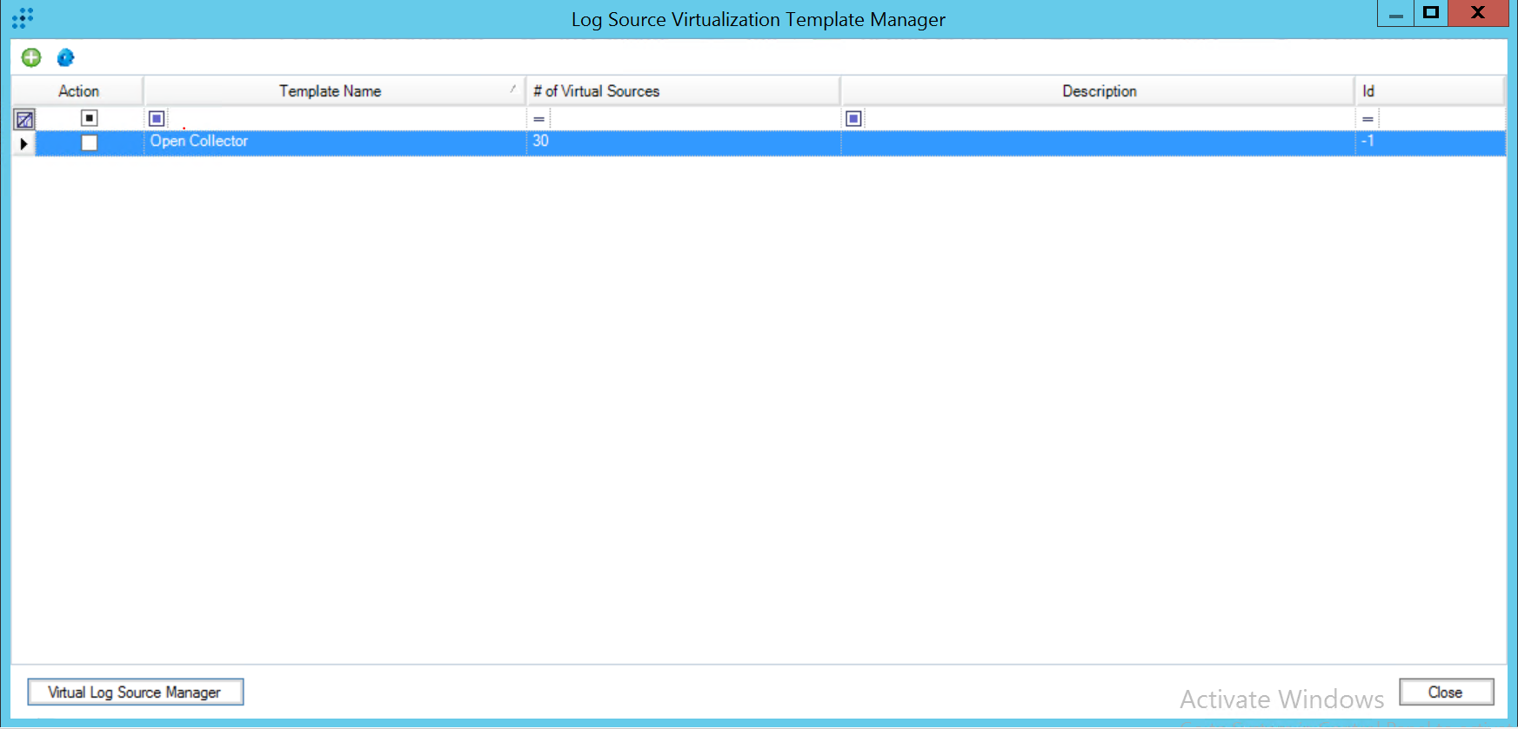Sort by # of Virtual Sources column

click(x=596, y=91)
